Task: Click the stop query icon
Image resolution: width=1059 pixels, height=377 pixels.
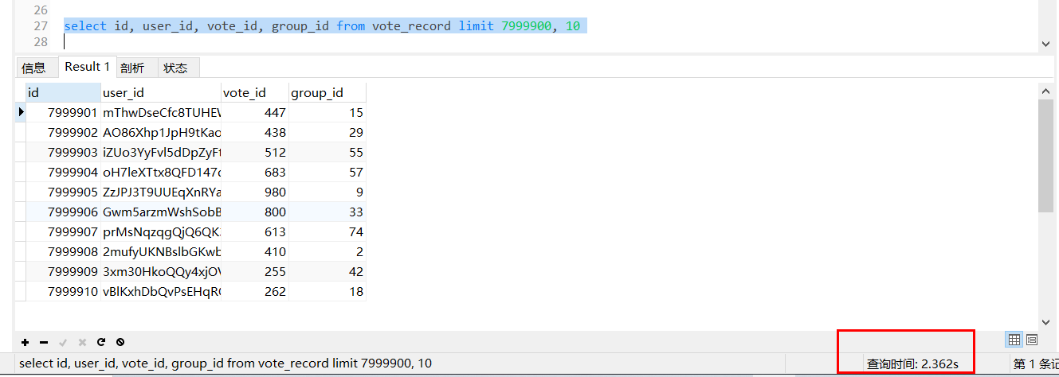Action: pyautogui.click(x=120, y=342)
